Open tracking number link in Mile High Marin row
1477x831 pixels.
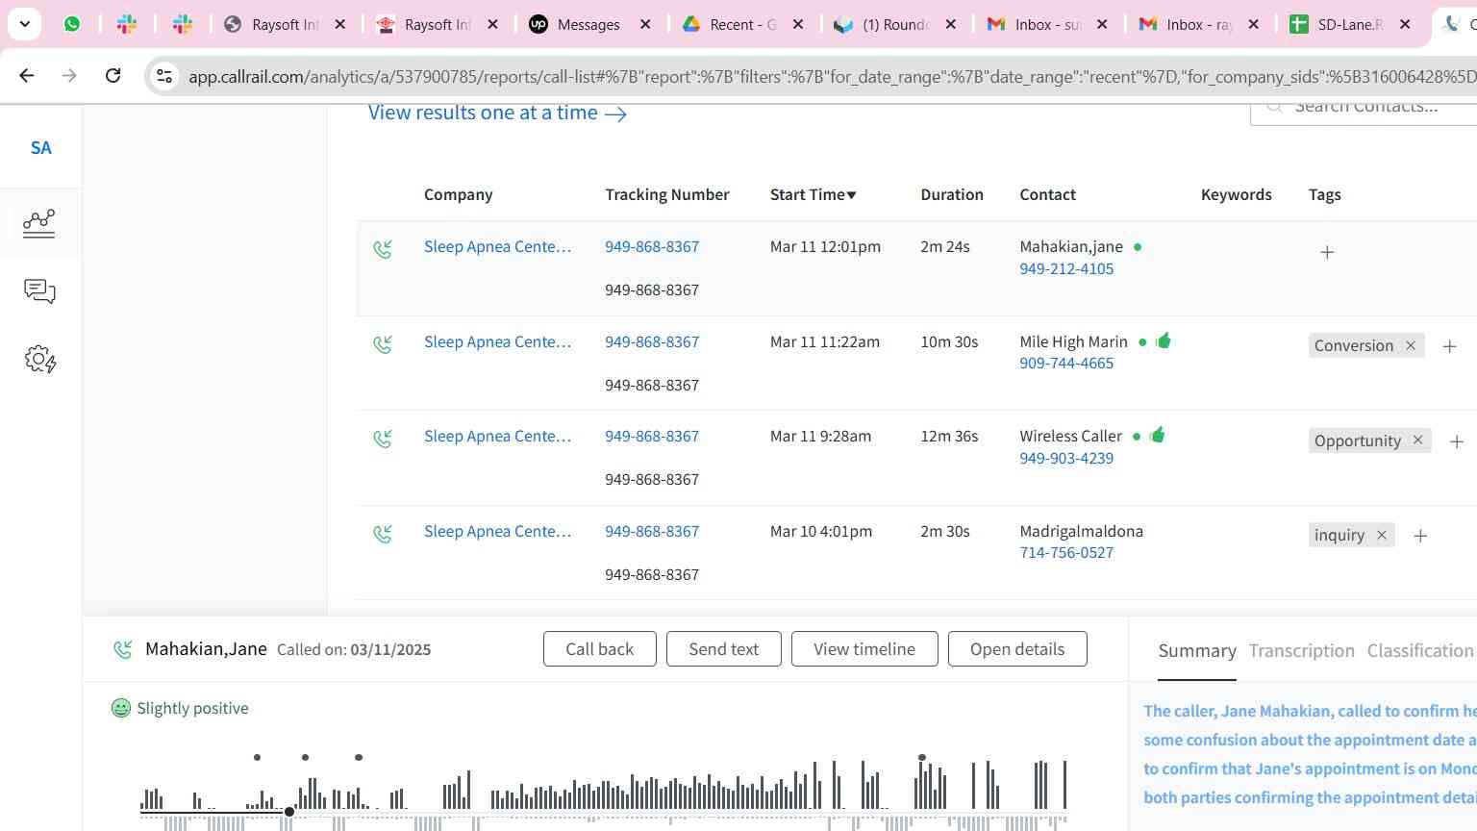pyautogui.click(x=652, y=341)
